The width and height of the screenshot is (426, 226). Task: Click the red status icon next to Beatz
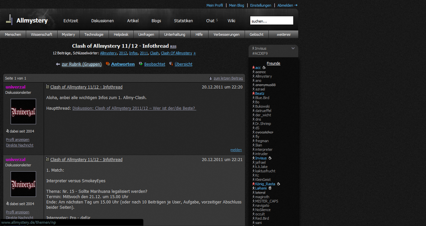253,93
